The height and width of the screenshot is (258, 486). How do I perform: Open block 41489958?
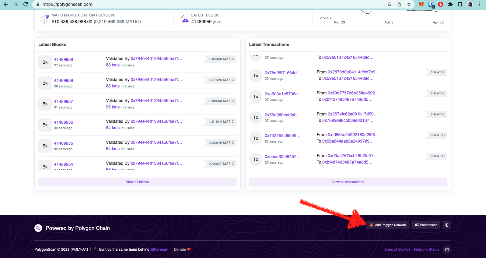click(64, 80)
